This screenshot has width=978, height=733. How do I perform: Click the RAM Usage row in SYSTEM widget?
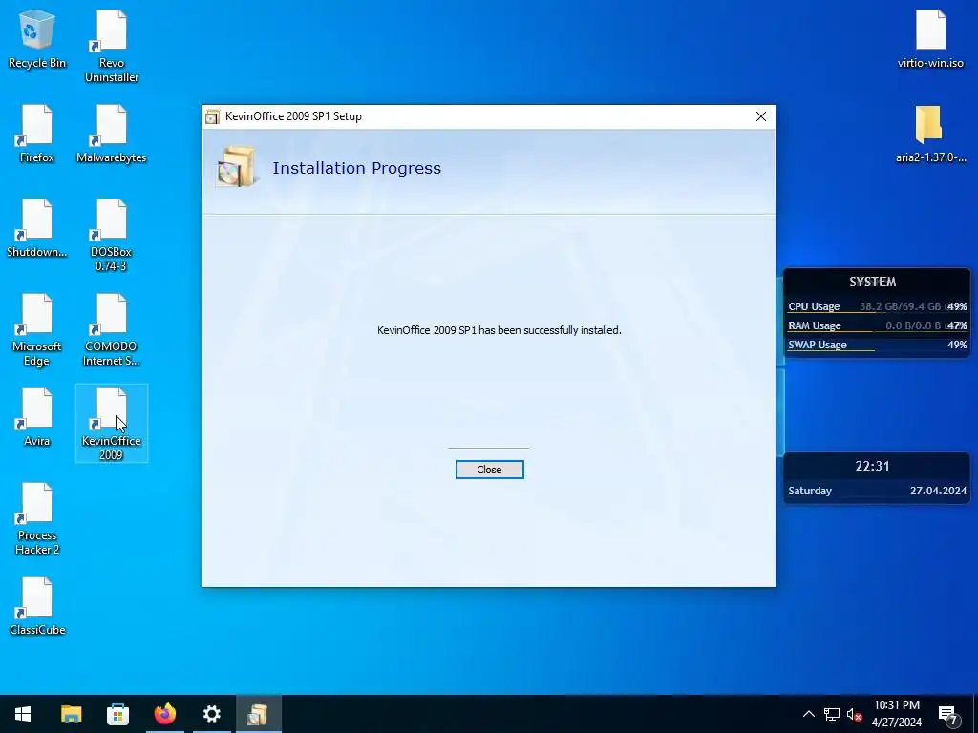pyautogui.click(x=877, y=325)
